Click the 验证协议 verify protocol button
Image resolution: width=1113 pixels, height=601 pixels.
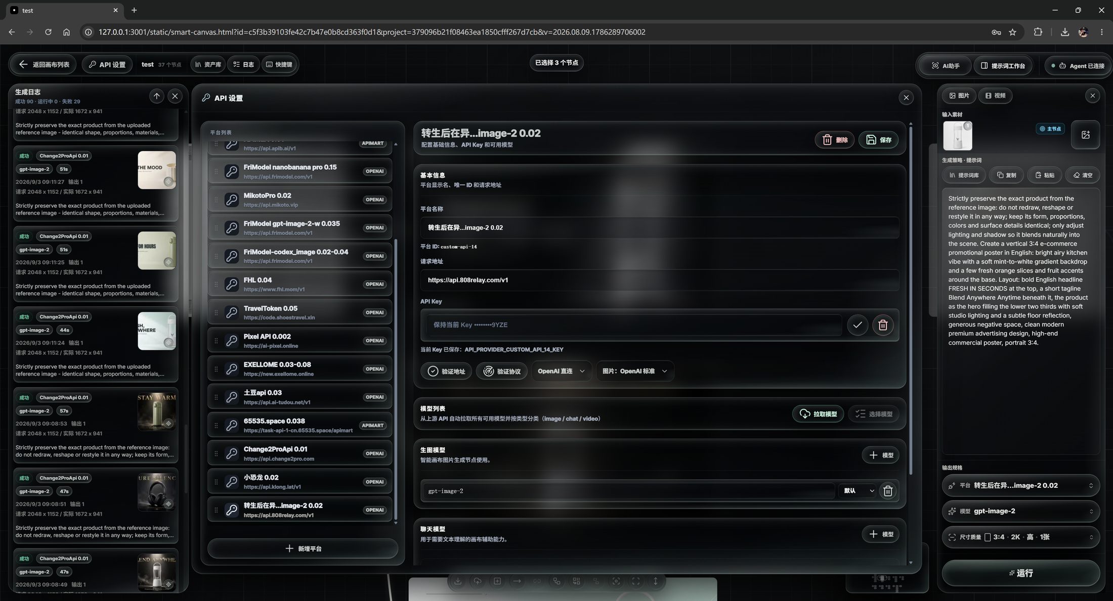[502, 371]
